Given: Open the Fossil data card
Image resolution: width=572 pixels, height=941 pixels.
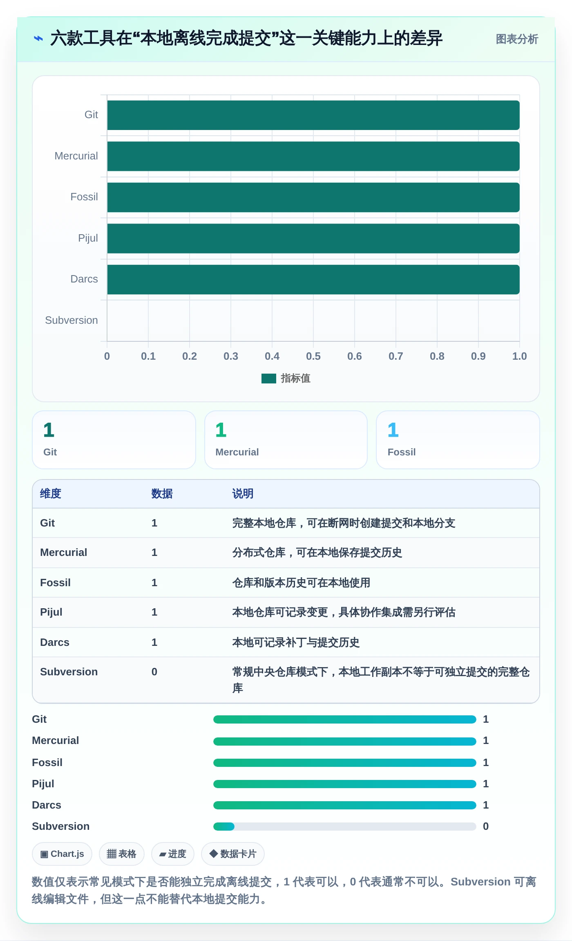Looking at the screenshot, I should click(458, 440).
